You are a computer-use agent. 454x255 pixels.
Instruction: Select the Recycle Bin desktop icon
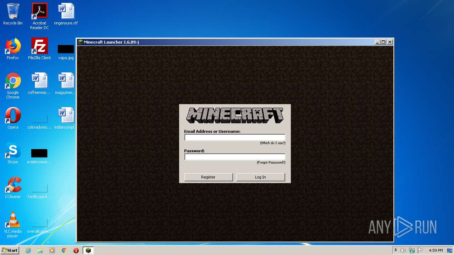(13, 15)
